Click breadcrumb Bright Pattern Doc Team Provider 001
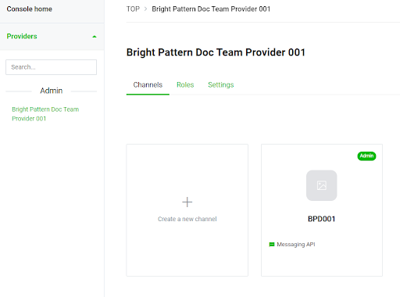400x297 pixels. coord(211,9)
